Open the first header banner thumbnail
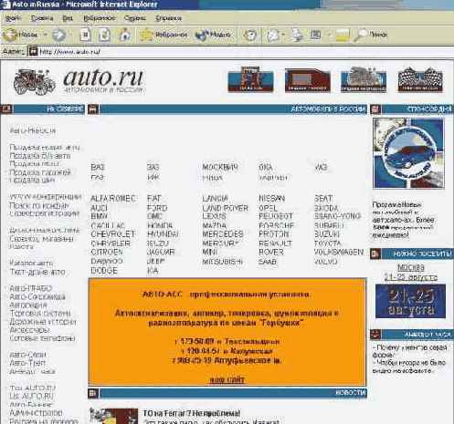Image resolution: width=454 pixels, height=424 pixels. [250, 79]
